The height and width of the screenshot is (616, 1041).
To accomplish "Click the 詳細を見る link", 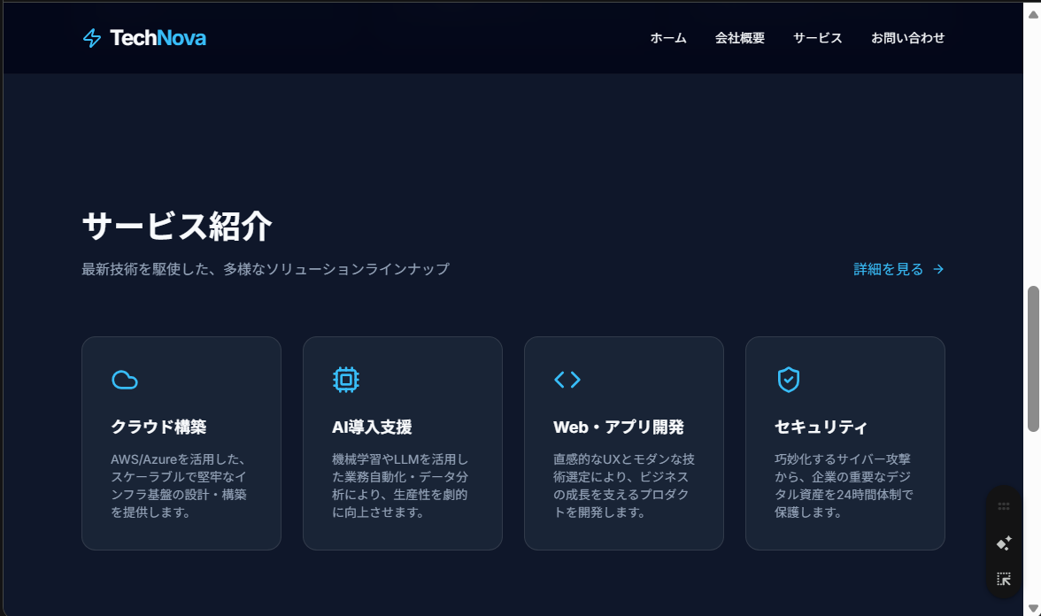I will [888, 269].
